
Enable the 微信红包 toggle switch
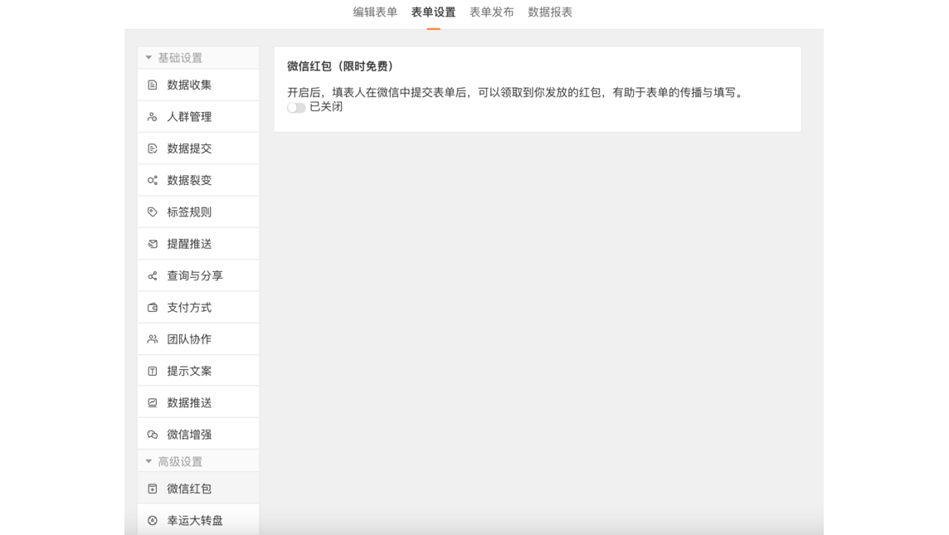[296, 107]
